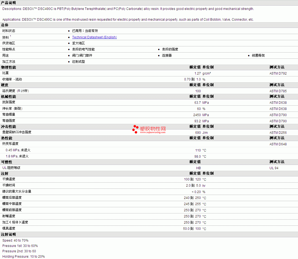The width and height of the screenshot is (298, 259).
Task: Select the 弯曲模量 row label
Action: (x=9, y=114)
